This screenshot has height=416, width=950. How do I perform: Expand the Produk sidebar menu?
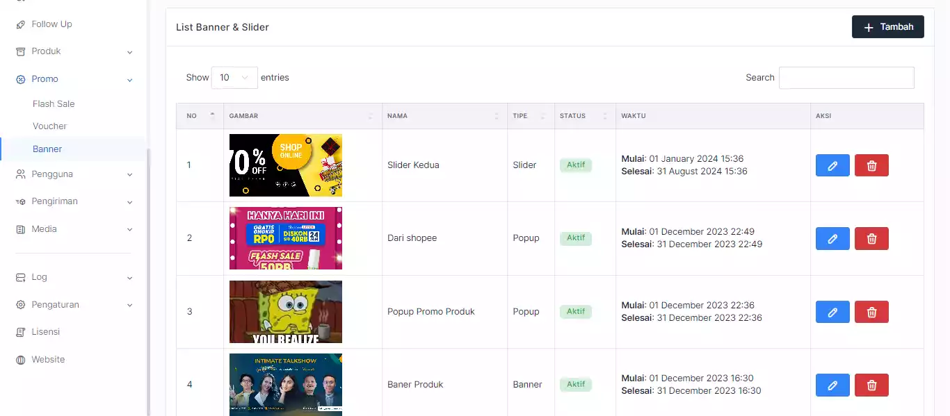click(x=129, y=52)
